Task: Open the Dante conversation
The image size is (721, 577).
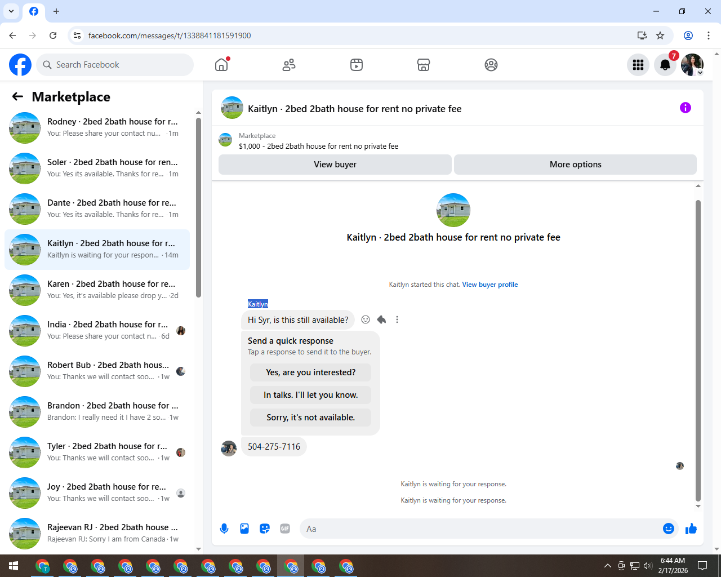Action: point(97,209)
